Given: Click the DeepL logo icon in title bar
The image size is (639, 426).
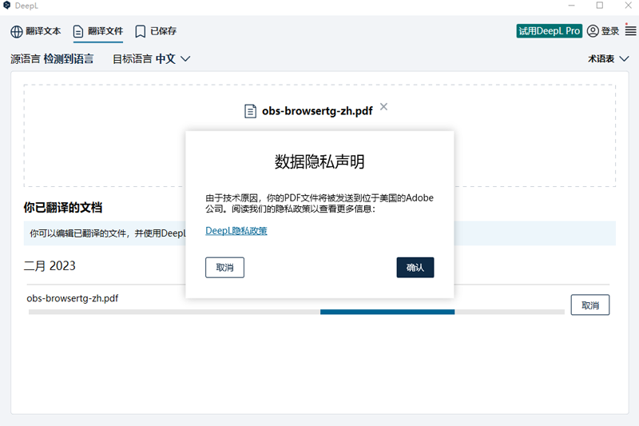Looking at the screenshot, I should (7, 6).
